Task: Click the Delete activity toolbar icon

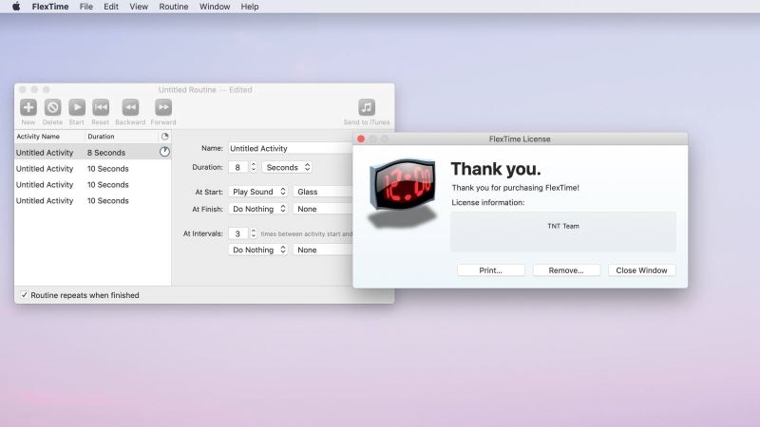Action: coord(52,107)
